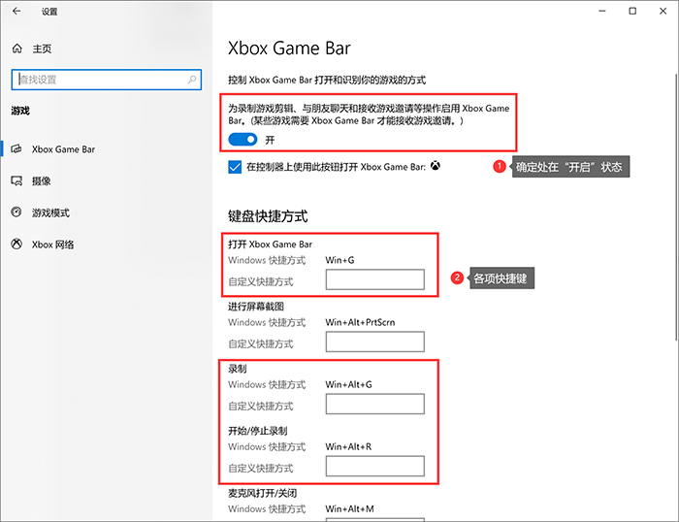The height and width of the screenshot is (522, 679).
Task: Click the Win+G shortcut text
Action: coord(339,260)
